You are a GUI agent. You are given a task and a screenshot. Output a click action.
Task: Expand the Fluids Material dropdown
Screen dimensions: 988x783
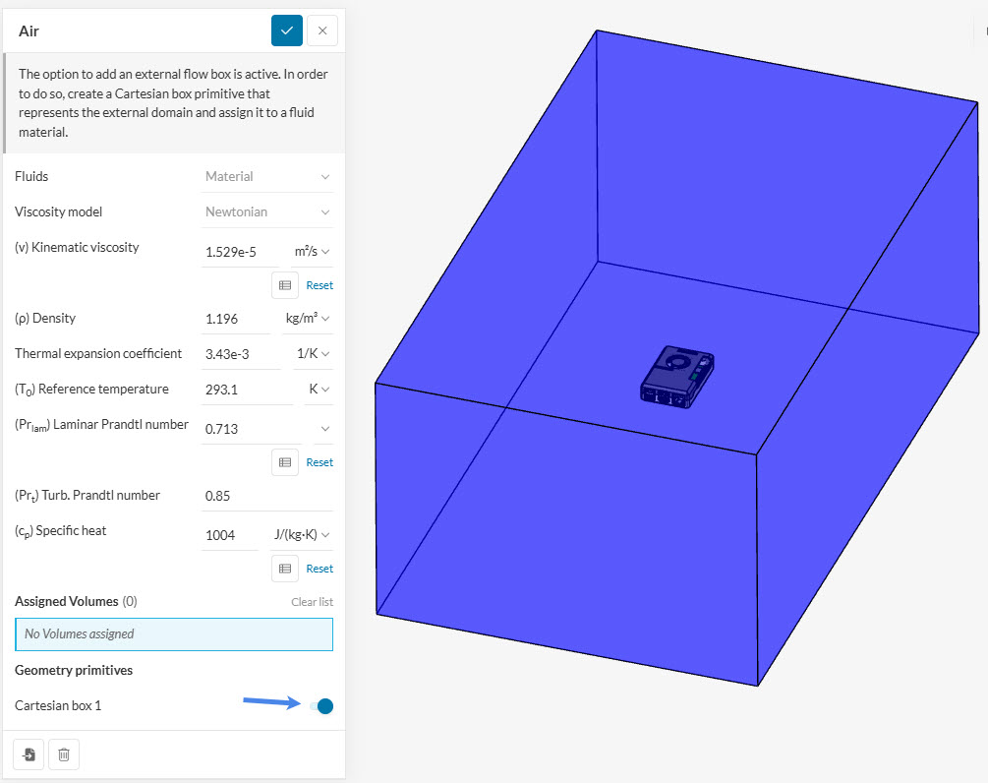(266, 177)
